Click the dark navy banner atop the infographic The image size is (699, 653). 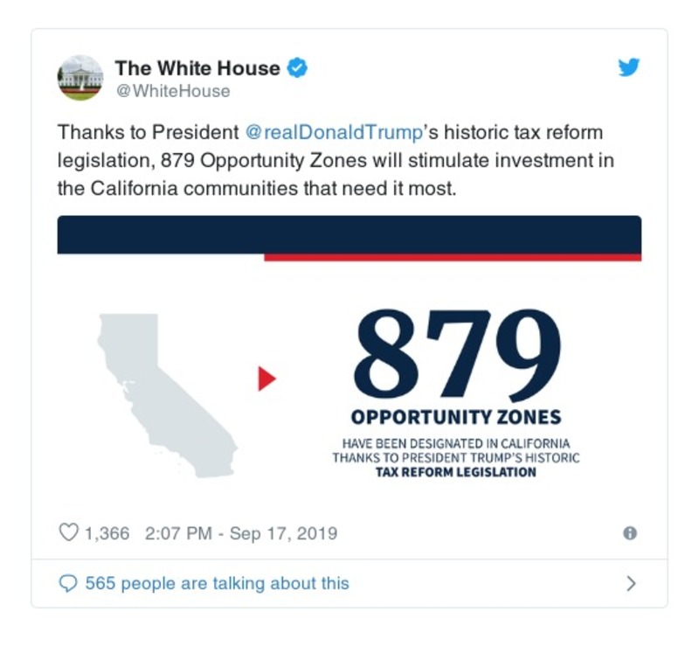coord(349,234)
